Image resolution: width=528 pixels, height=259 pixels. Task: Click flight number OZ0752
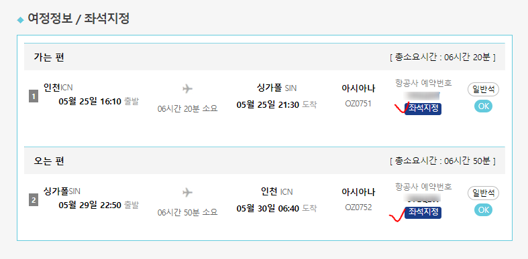pos(358,207)
